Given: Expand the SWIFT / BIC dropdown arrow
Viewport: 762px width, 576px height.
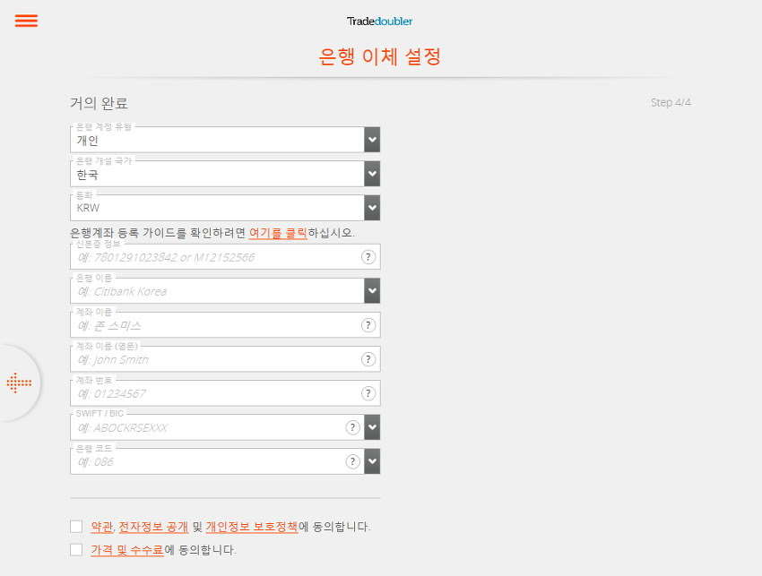Looking at the screenshot, I should [x=372, y=427].
